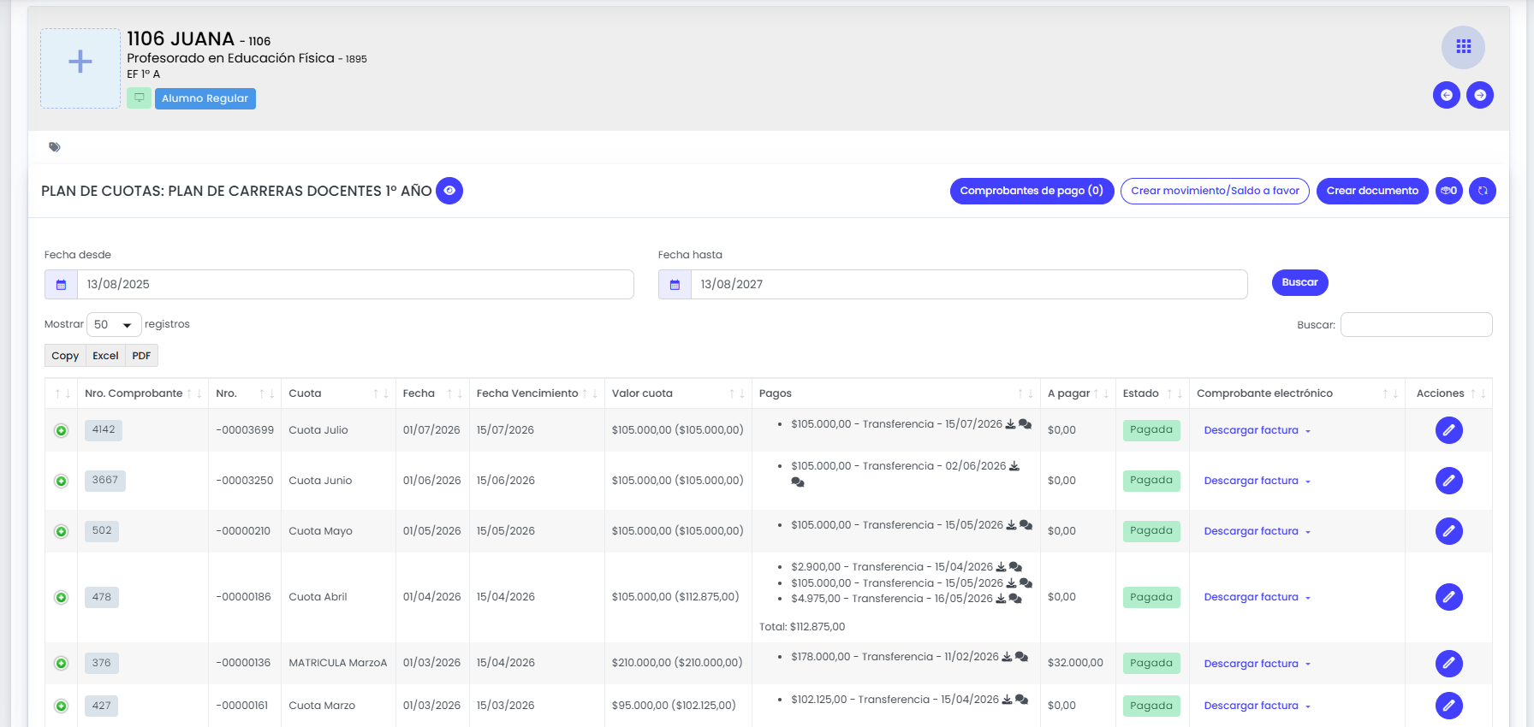Open the apps grid menu icon
Image resolution: width=1534 pixels, height=727 pixels.
click(x=1463, y=47)
